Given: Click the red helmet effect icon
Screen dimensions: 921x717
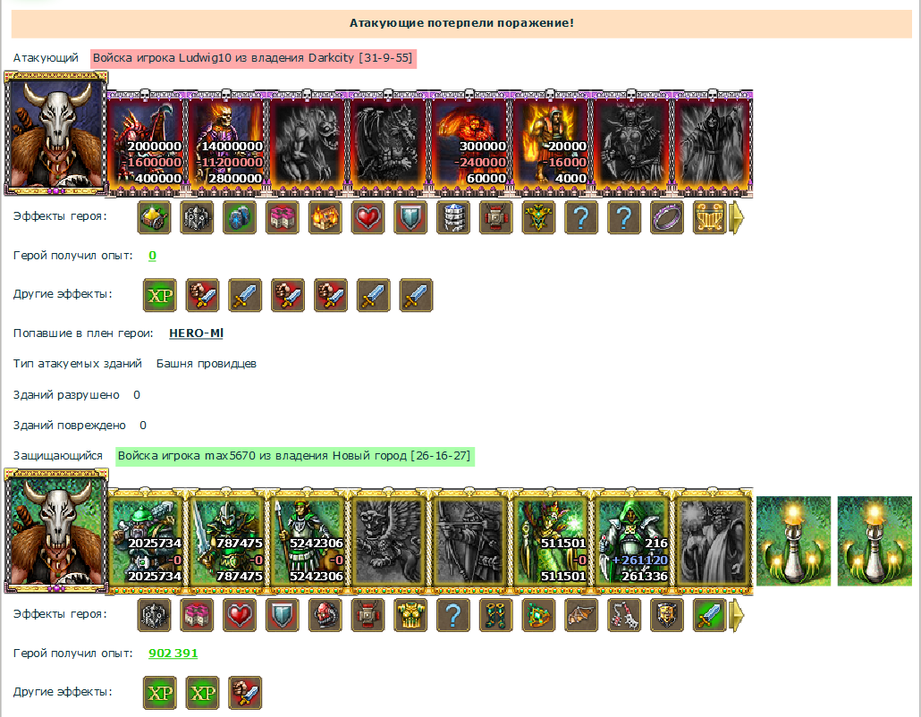Looking at the screenshot, I should tap(325, 615).
